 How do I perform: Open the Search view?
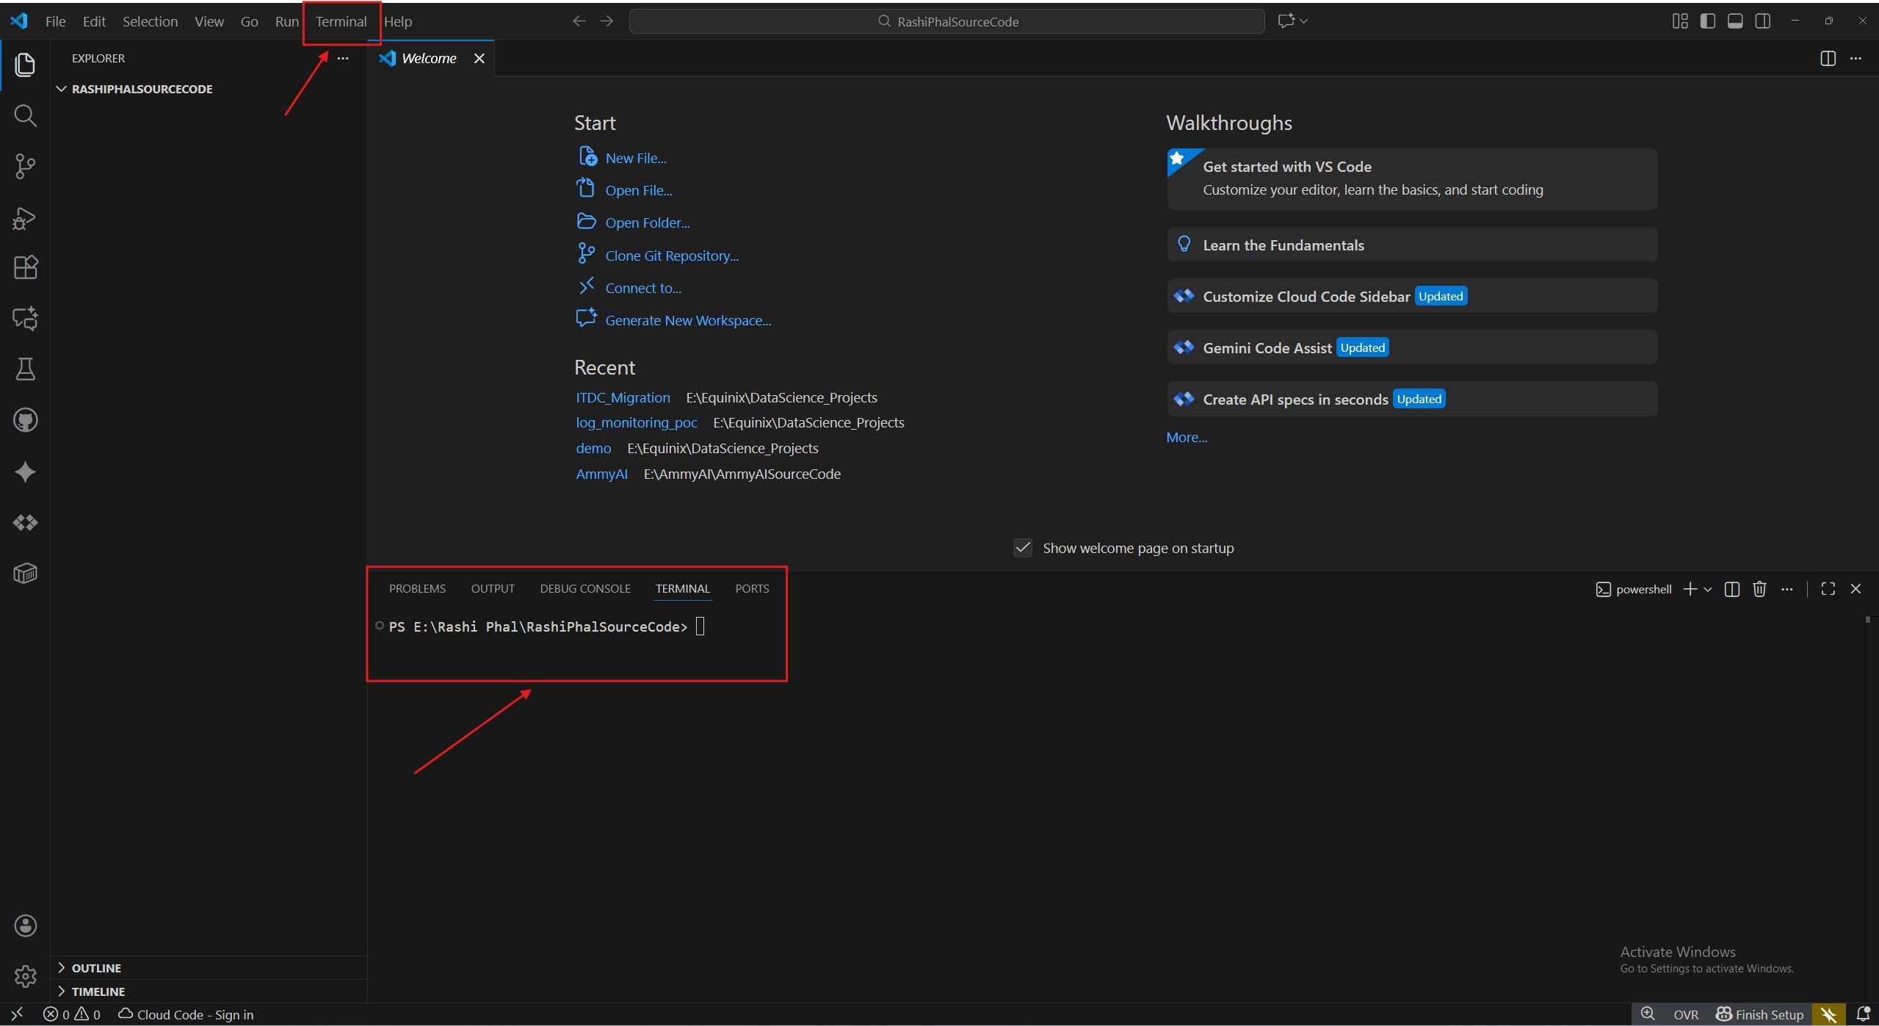[x=25, y=115]
